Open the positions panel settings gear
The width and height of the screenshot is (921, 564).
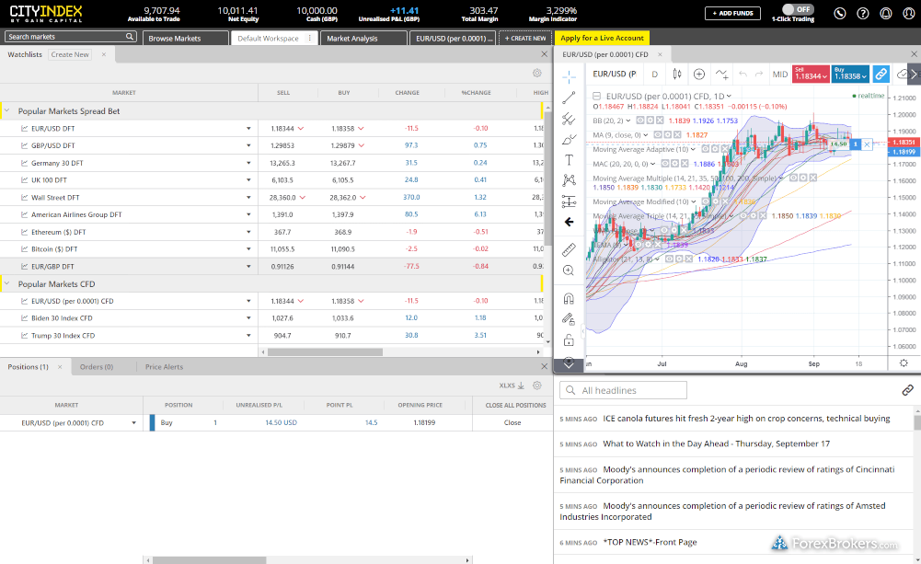(x=536, y=386)
